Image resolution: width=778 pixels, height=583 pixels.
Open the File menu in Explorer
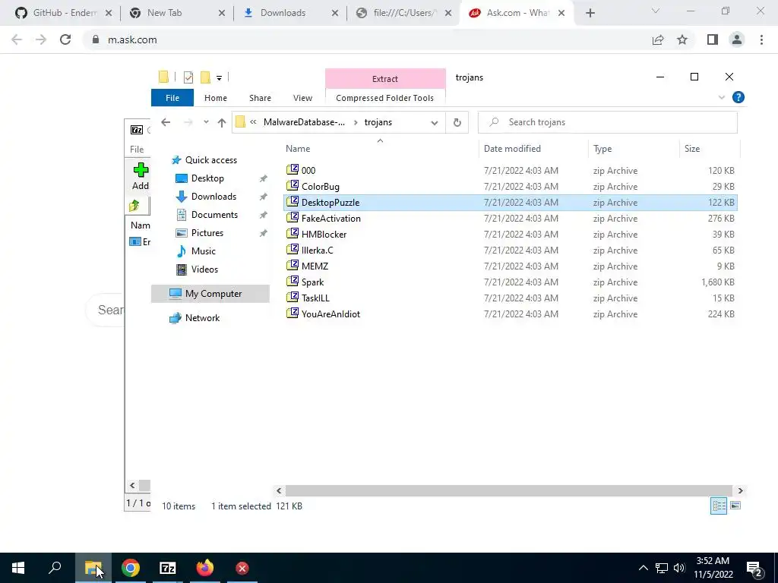pyautogui.click(x=172, y=98)
